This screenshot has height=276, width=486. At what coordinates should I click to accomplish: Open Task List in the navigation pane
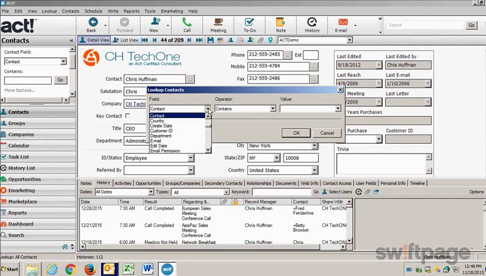click(x=37, y=156)
